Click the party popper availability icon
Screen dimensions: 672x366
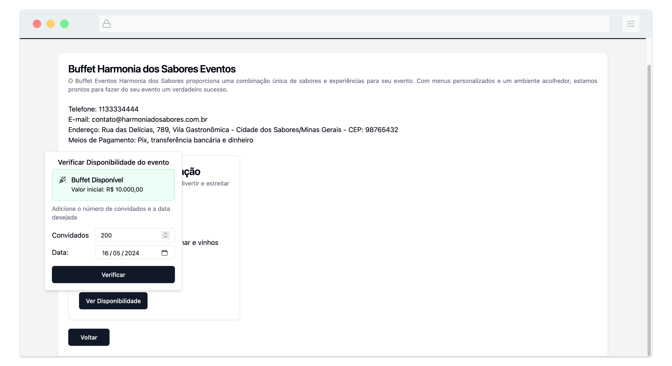[62, 179]
